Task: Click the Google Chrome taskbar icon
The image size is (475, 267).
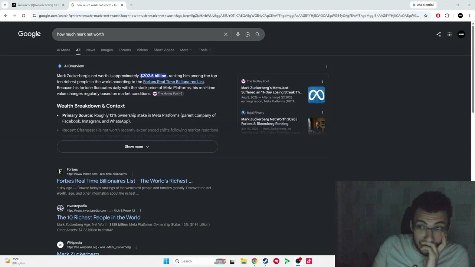Action: [254, 261]
